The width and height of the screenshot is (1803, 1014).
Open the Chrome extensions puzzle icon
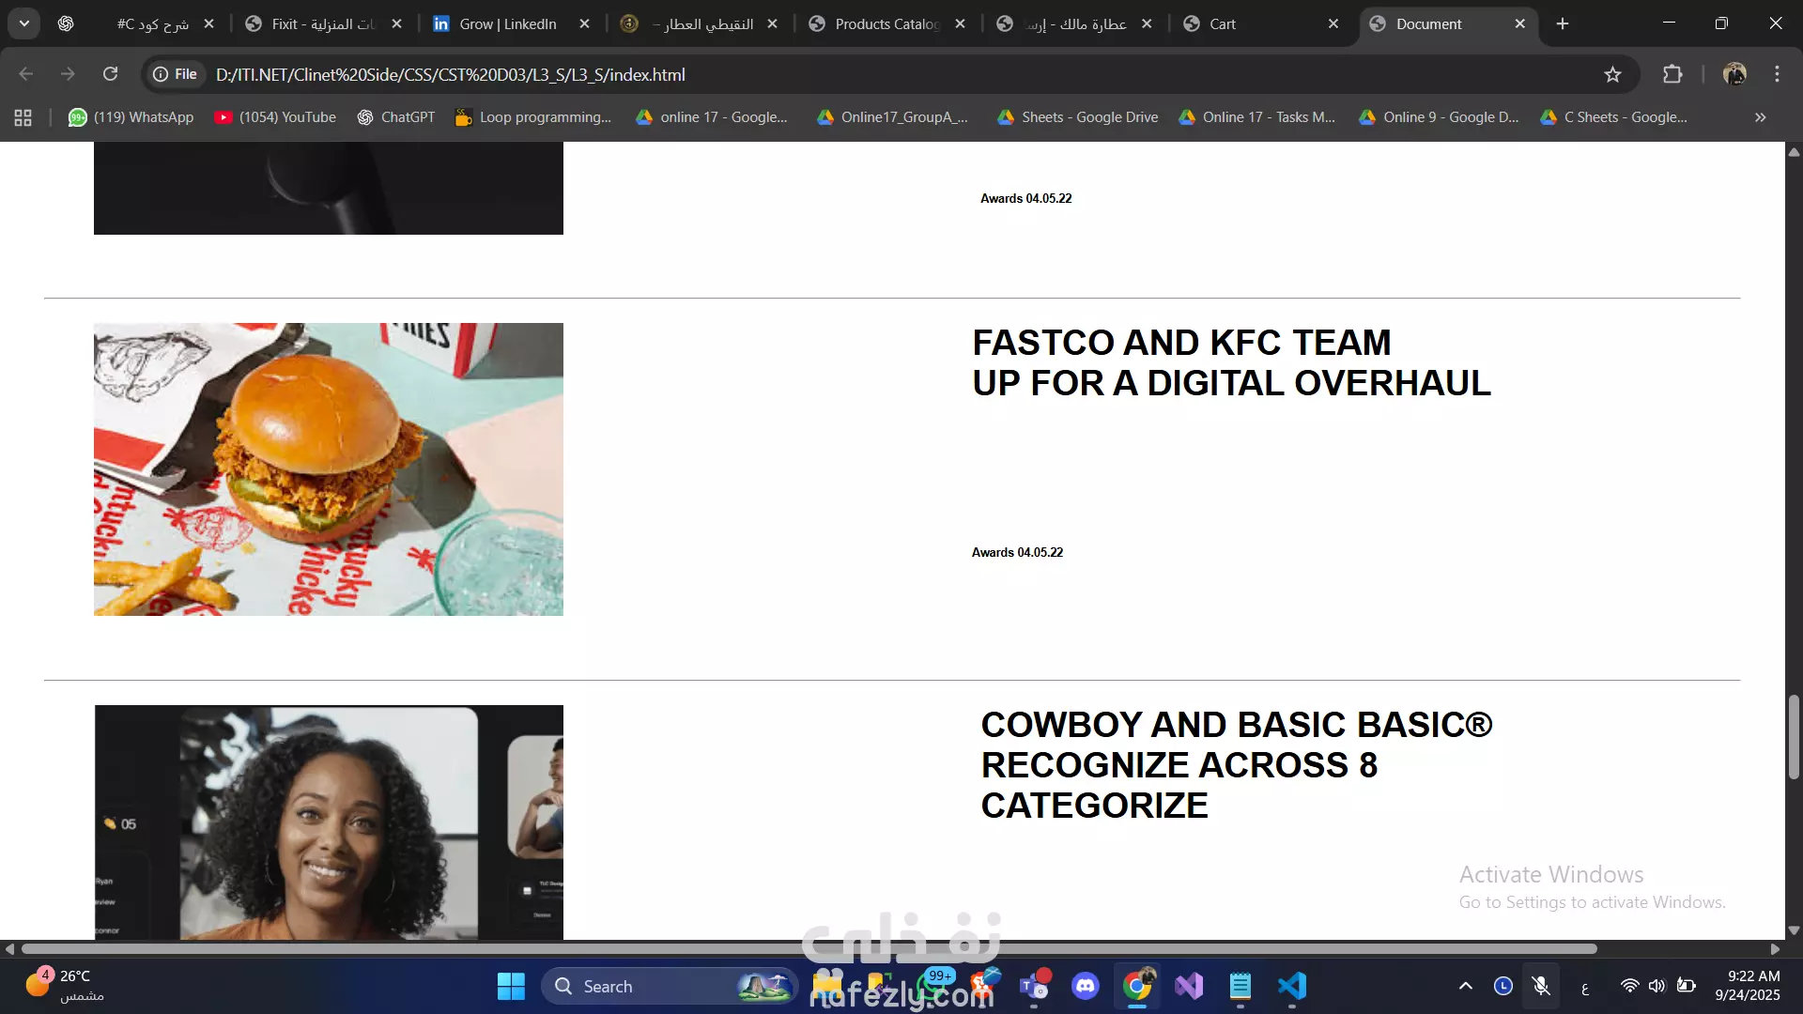click(x=1672, y=74)
